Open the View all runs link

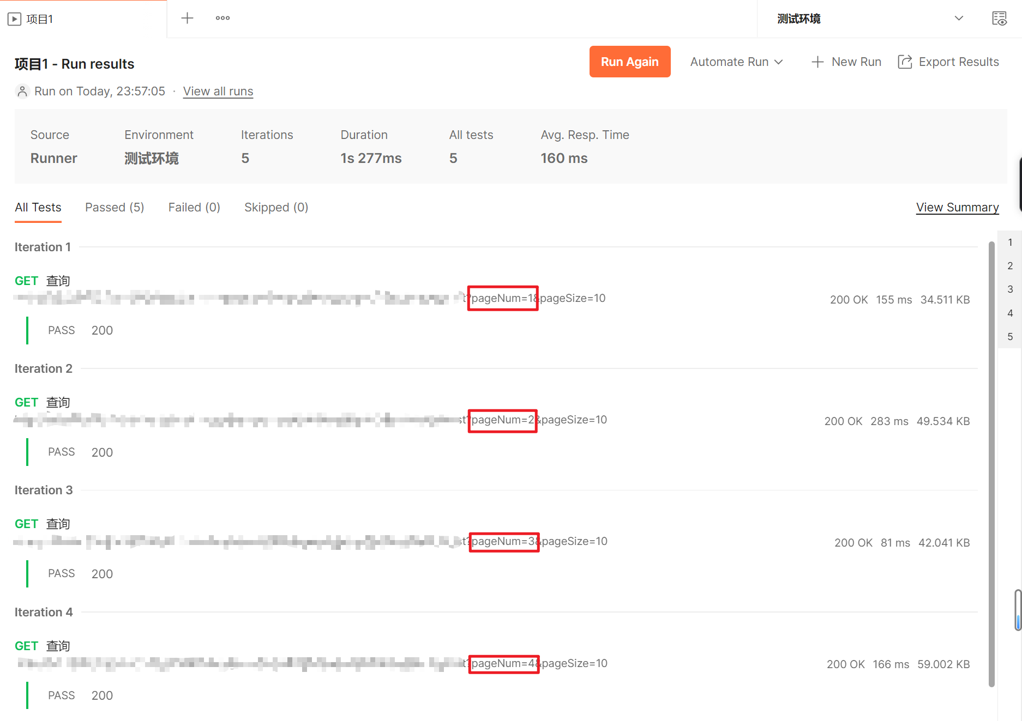click(218, 91)
